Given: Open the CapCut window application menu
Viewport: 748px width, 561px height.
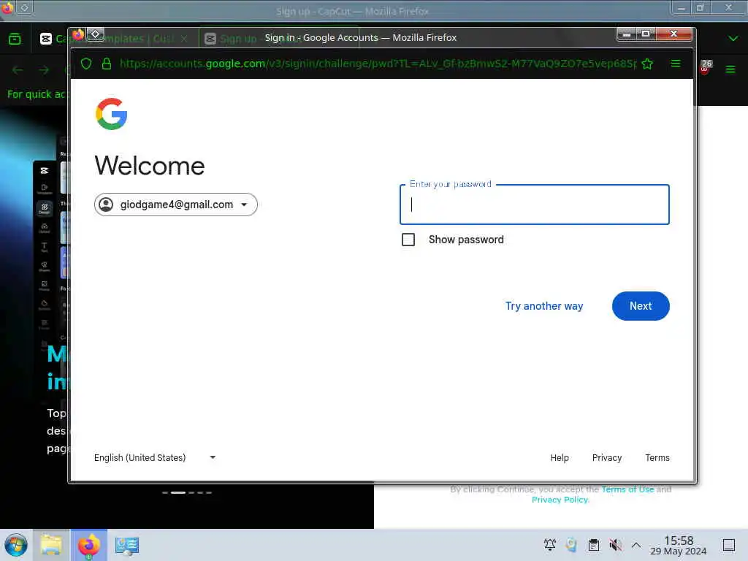Looking at the screenshot, I should (730, 69).
